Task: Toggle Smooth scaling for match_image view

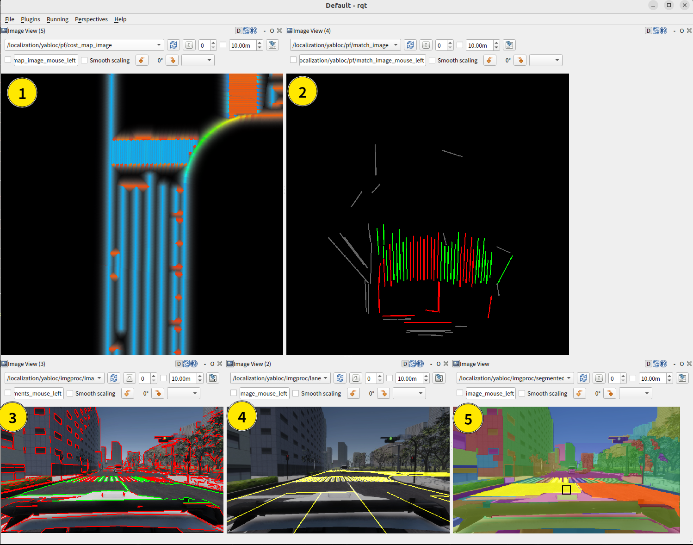Action: point(432,60)
